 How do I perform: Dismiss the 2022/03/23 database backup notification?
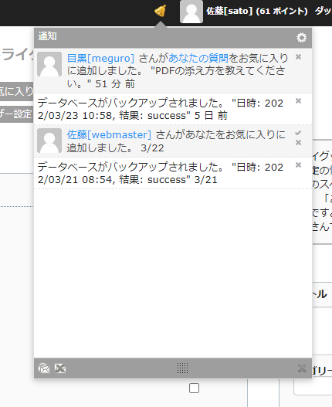click(299, 100)
